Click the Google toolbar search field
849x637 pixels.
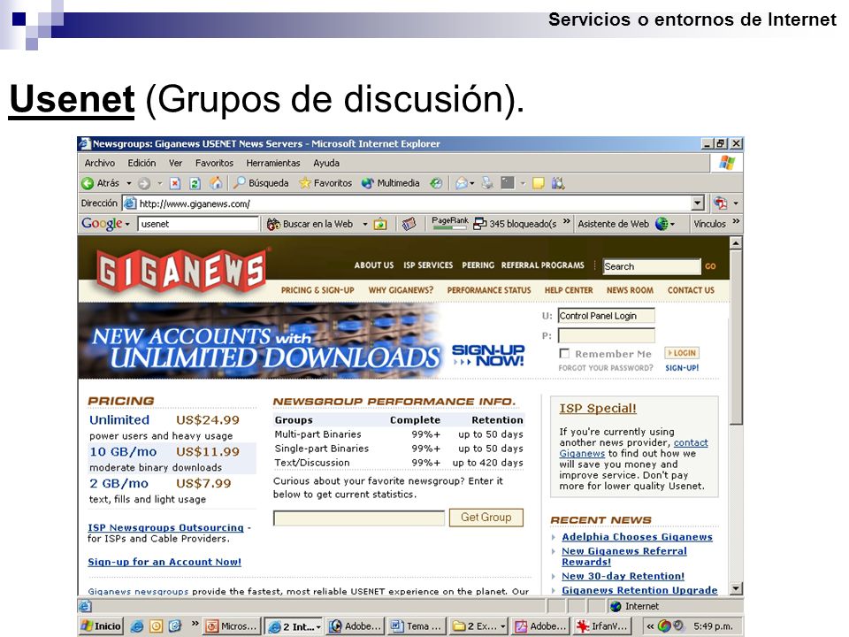(198, 224)
